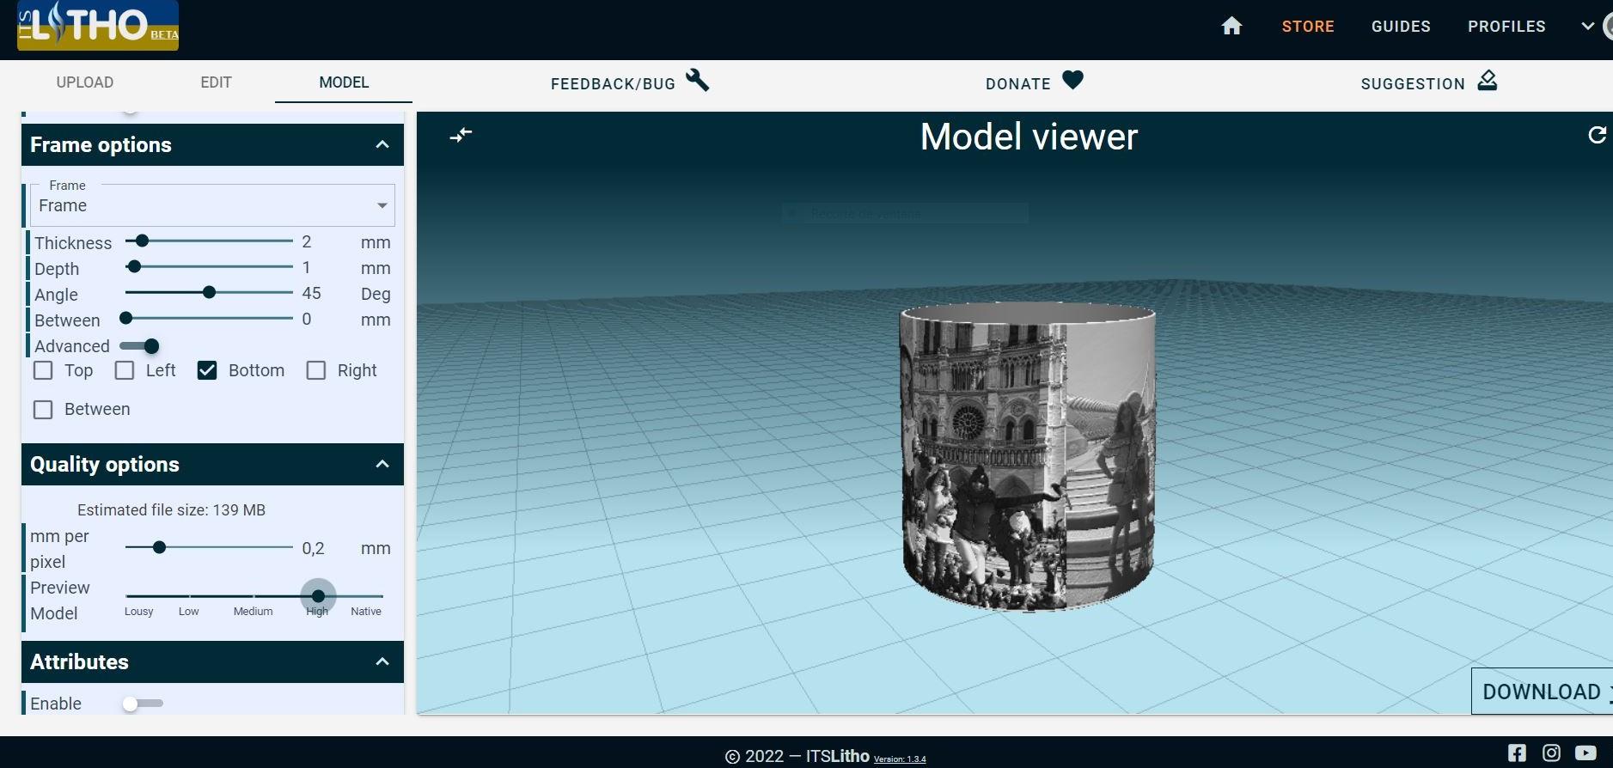Click the suggestion stamp icon
Viewport: 1613px width, 768px height.
1488,81
